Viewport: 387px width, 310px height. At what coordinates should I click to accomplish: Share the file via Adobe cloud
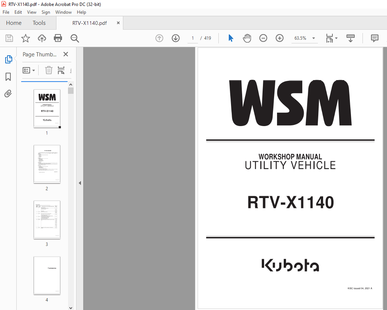point(42,38)
